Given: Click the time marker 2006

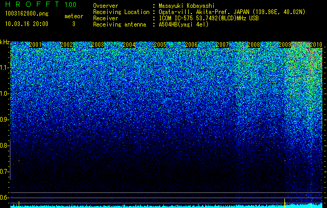Looking at the screenshot, I should coord(191,45).
